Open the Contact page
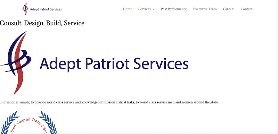278x134 pixels. [x=246, y=9]
